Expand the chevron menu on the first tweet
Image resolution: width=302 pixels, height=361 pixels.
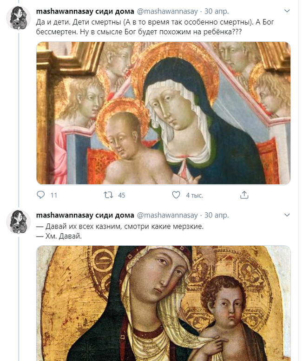[287, 10]
